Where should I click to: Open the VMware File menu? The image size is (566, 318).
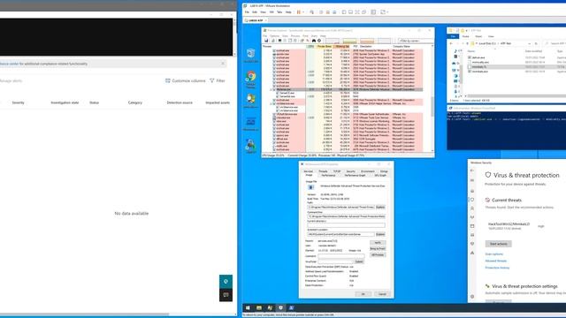[x=247, y=12]
